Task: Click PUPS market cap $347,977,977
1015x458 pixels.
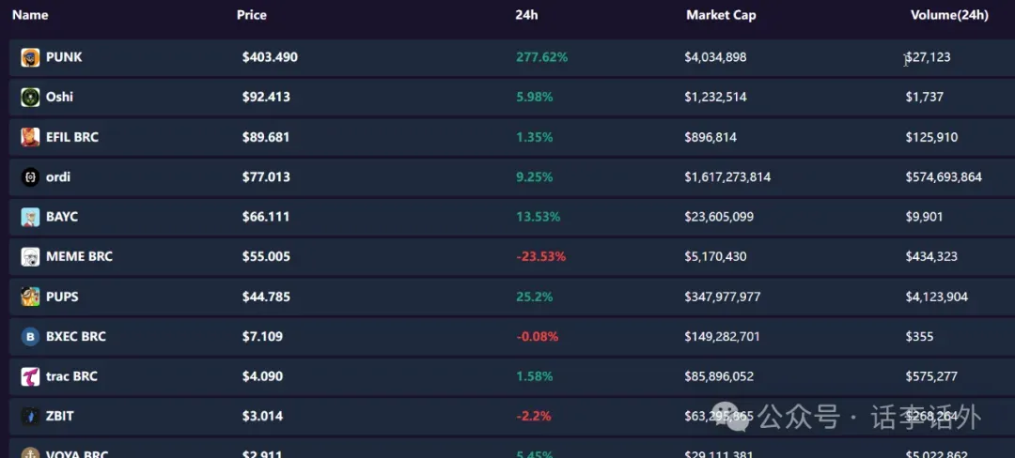Action: 723,298
